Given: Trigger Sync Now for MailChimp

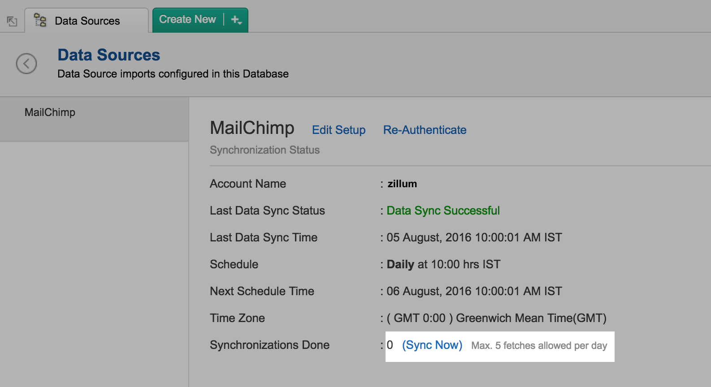Looking at the screenshot, I should coord(432,345).
